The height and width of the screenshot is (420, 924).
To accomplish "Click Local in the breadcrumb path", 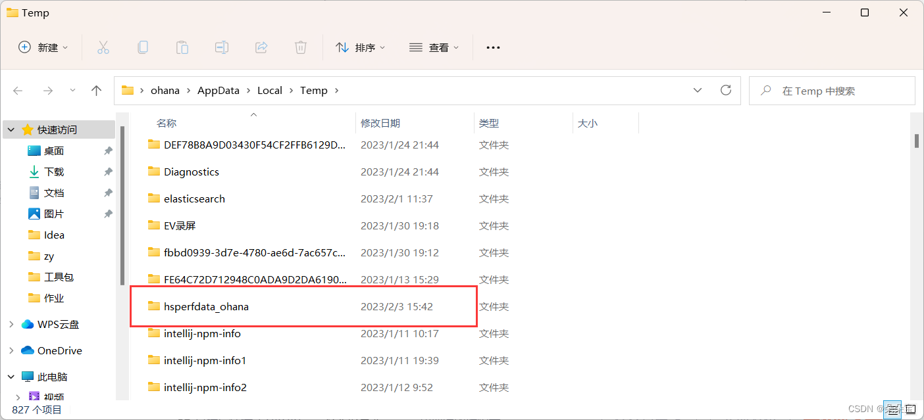I will (x=270, y=91).
